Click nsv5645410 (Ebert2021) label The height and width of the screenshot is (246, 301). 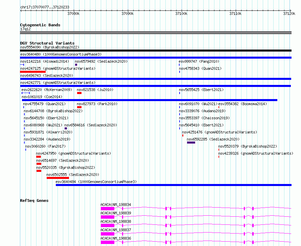pyautogui.click(x=201, y=125)
